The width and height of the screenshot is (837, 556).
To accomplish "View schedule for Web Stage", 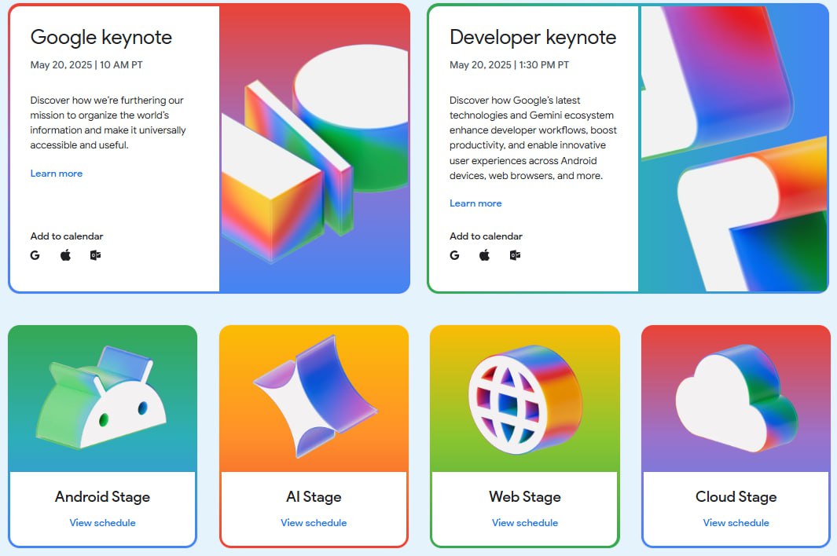I will pyautogui.click(x=525, y=523).
